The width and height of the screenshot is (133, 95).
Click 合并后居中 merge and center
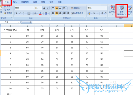(x=78, y=13)
